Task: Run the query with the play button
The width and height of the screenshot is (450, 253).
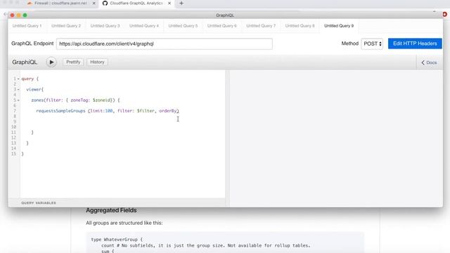Action: pyautogui.click(x=51, y=63)
